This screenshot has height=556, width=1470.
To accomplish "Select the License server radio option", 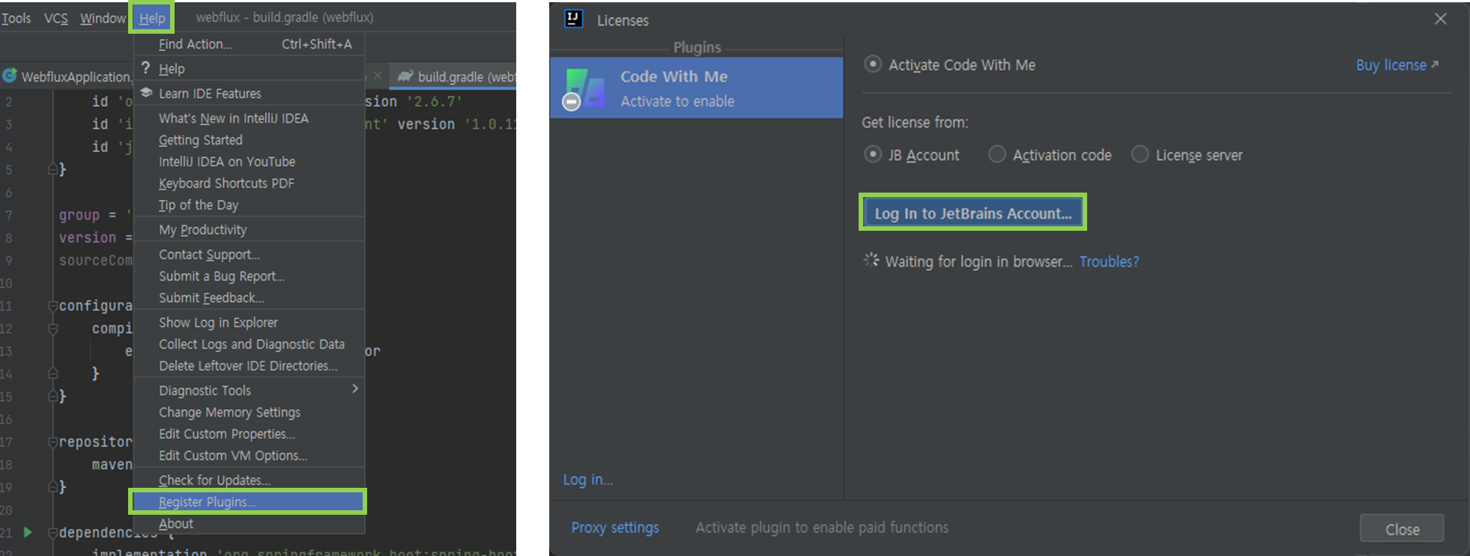I will pyautogui.click(x=1140, y=154).
